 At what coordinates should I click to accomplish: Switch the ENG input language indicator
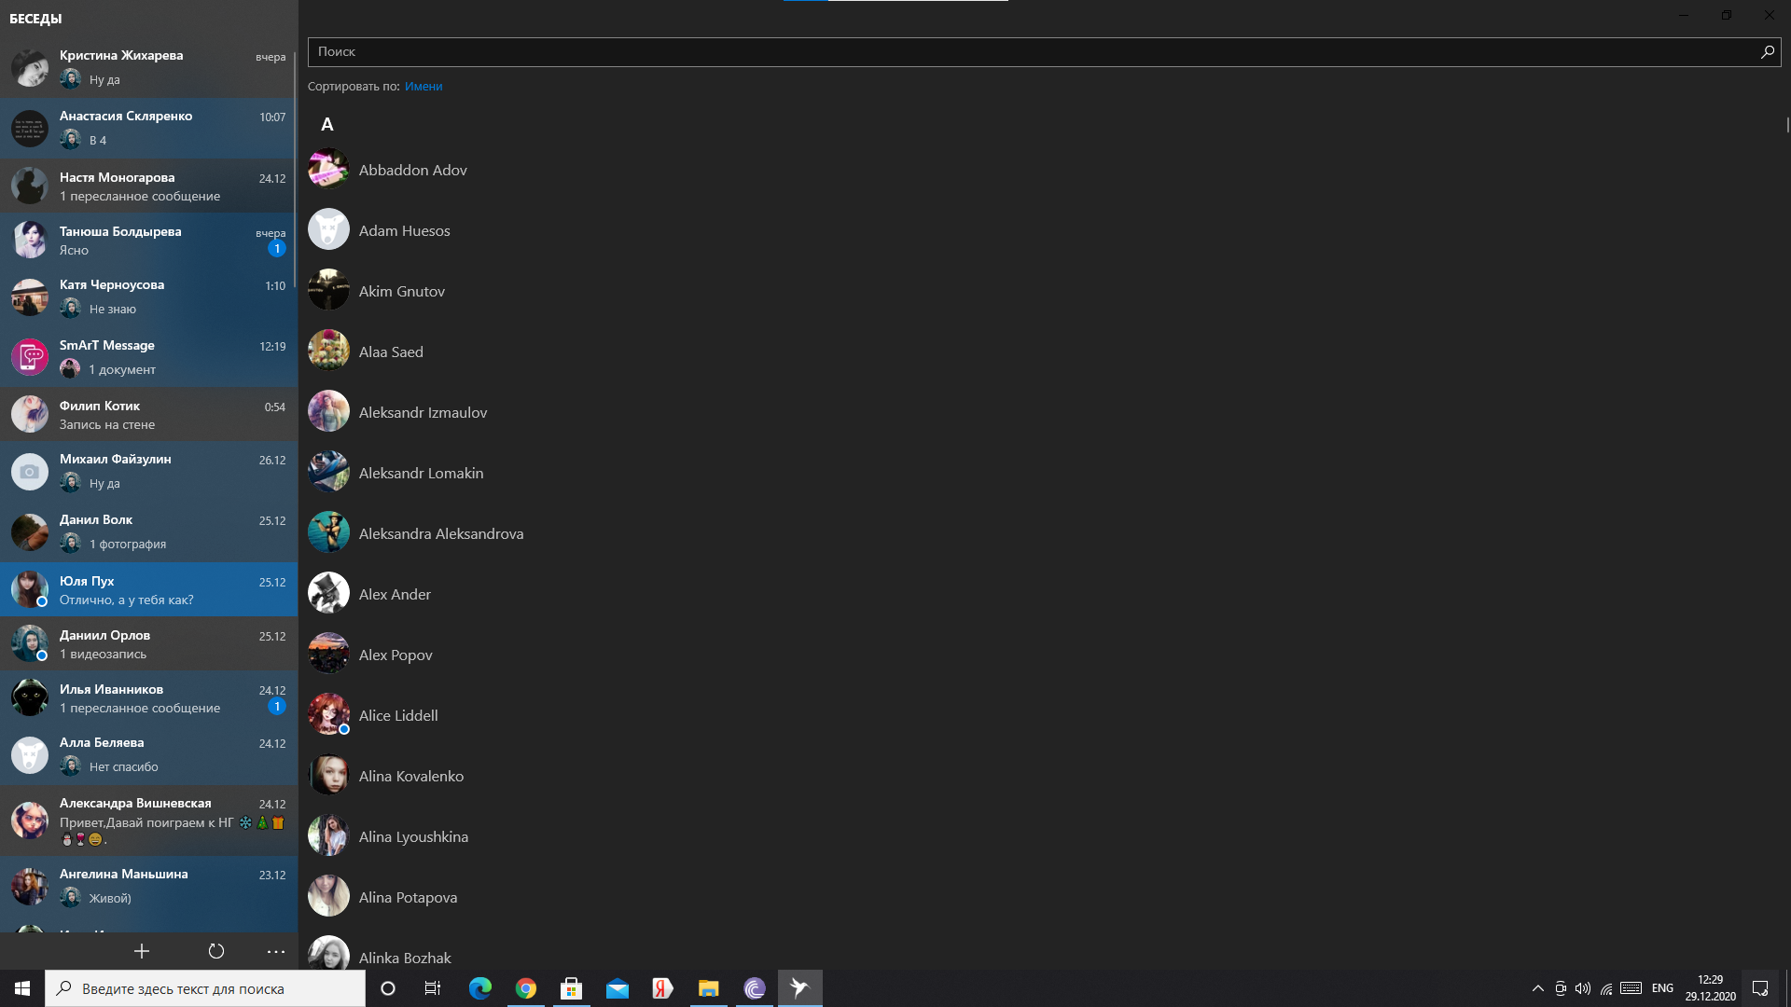tap(1662, 988)
